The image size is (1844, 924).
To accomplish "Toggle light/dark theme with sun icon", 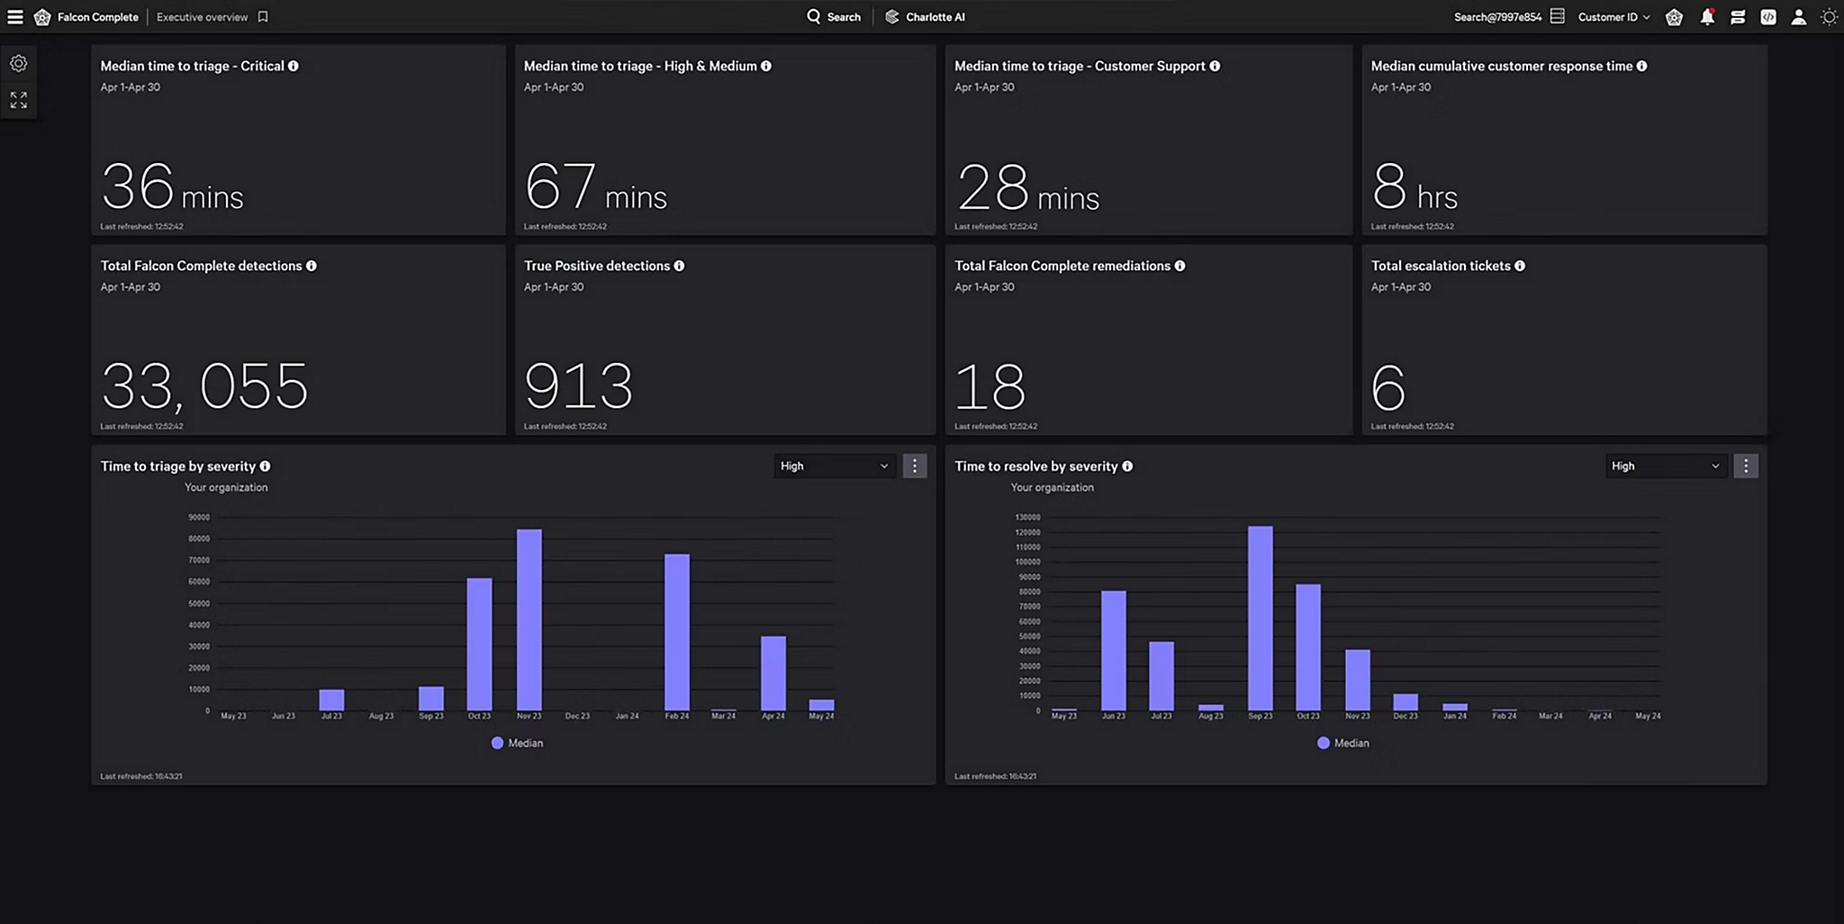I will (x=1829, y=17).
